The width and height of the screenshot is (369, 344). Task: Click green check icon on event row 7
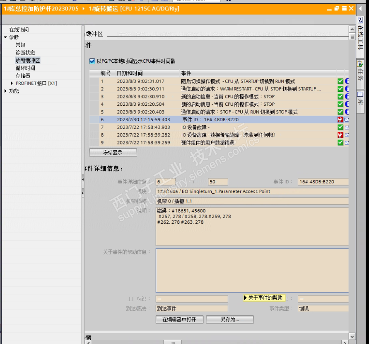pos(340,127)
